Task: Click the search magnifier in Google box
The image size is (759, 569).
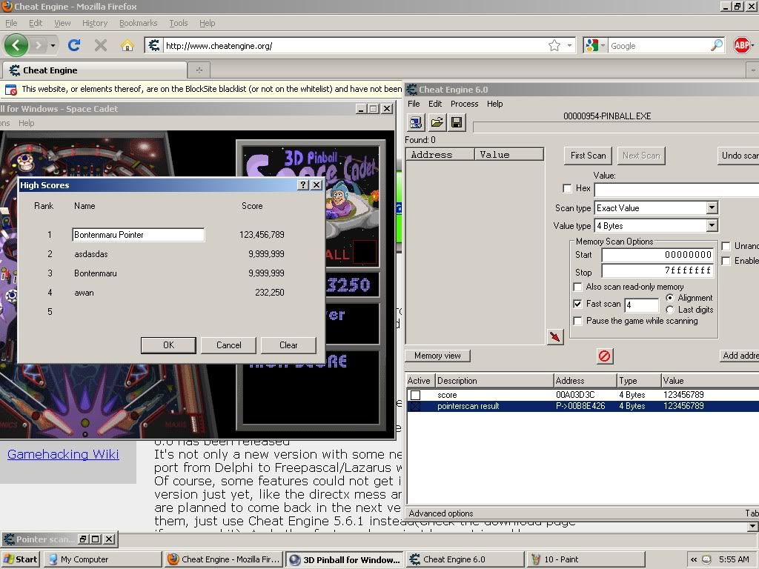Action: (717, 45)
